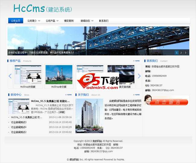Image resolution: width=196 pixels, height=163 pixels.
Task: Open the HcShop中文版 product thumbnail
Action: [x=59, y=75]
